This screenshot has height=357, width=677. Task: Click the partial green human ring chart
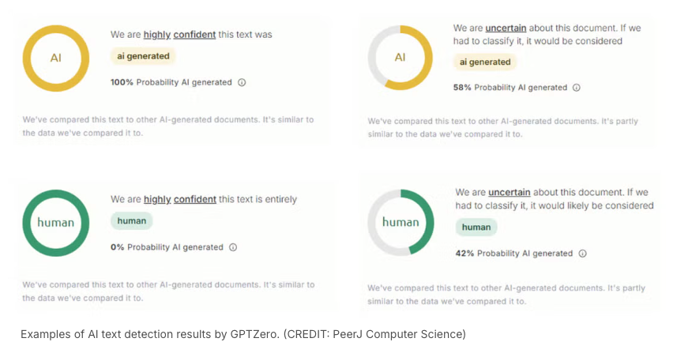tap(401, 222)
